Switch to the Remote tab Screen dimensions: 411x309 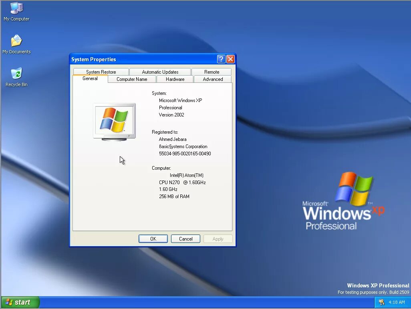click(212, 72)
